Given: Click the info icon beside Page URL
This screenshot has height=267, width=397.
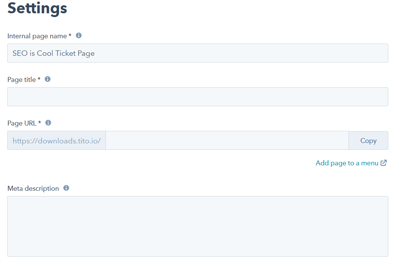Looking at the screenshot, I should (x=48, y=123).
